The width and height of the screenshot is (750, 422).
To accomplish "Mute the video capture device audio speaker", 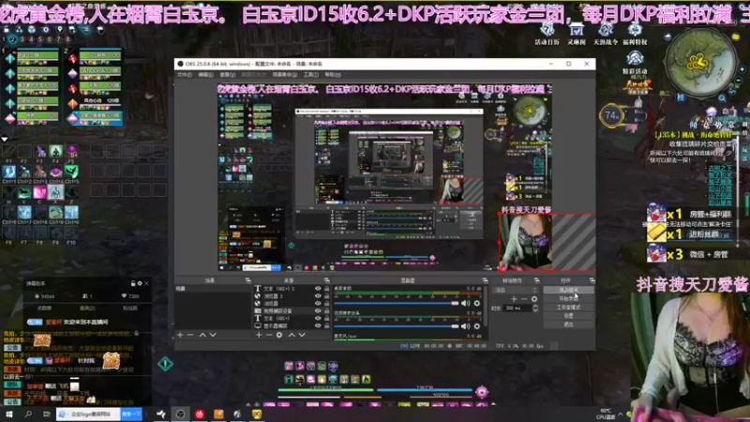I will coord(465,326).
